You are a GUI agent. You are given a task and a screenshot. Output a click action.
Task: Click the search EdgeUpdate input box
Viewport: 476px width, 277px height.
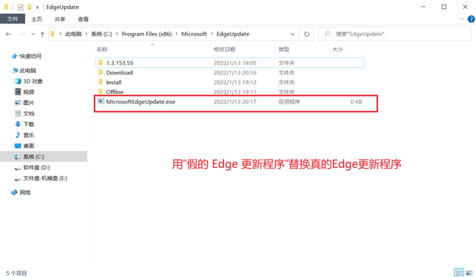[395, 34]
